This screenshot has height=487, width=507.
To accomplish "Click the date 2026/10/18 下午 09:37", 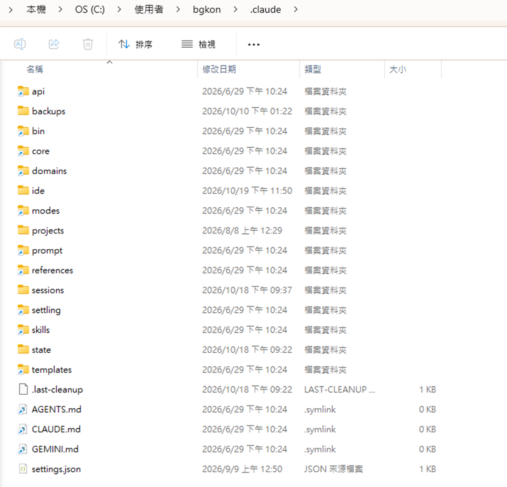I will point(247,291).
